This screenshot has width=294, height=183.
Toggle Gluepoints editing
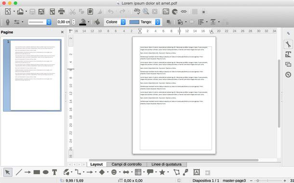click(x=186, y=172)
